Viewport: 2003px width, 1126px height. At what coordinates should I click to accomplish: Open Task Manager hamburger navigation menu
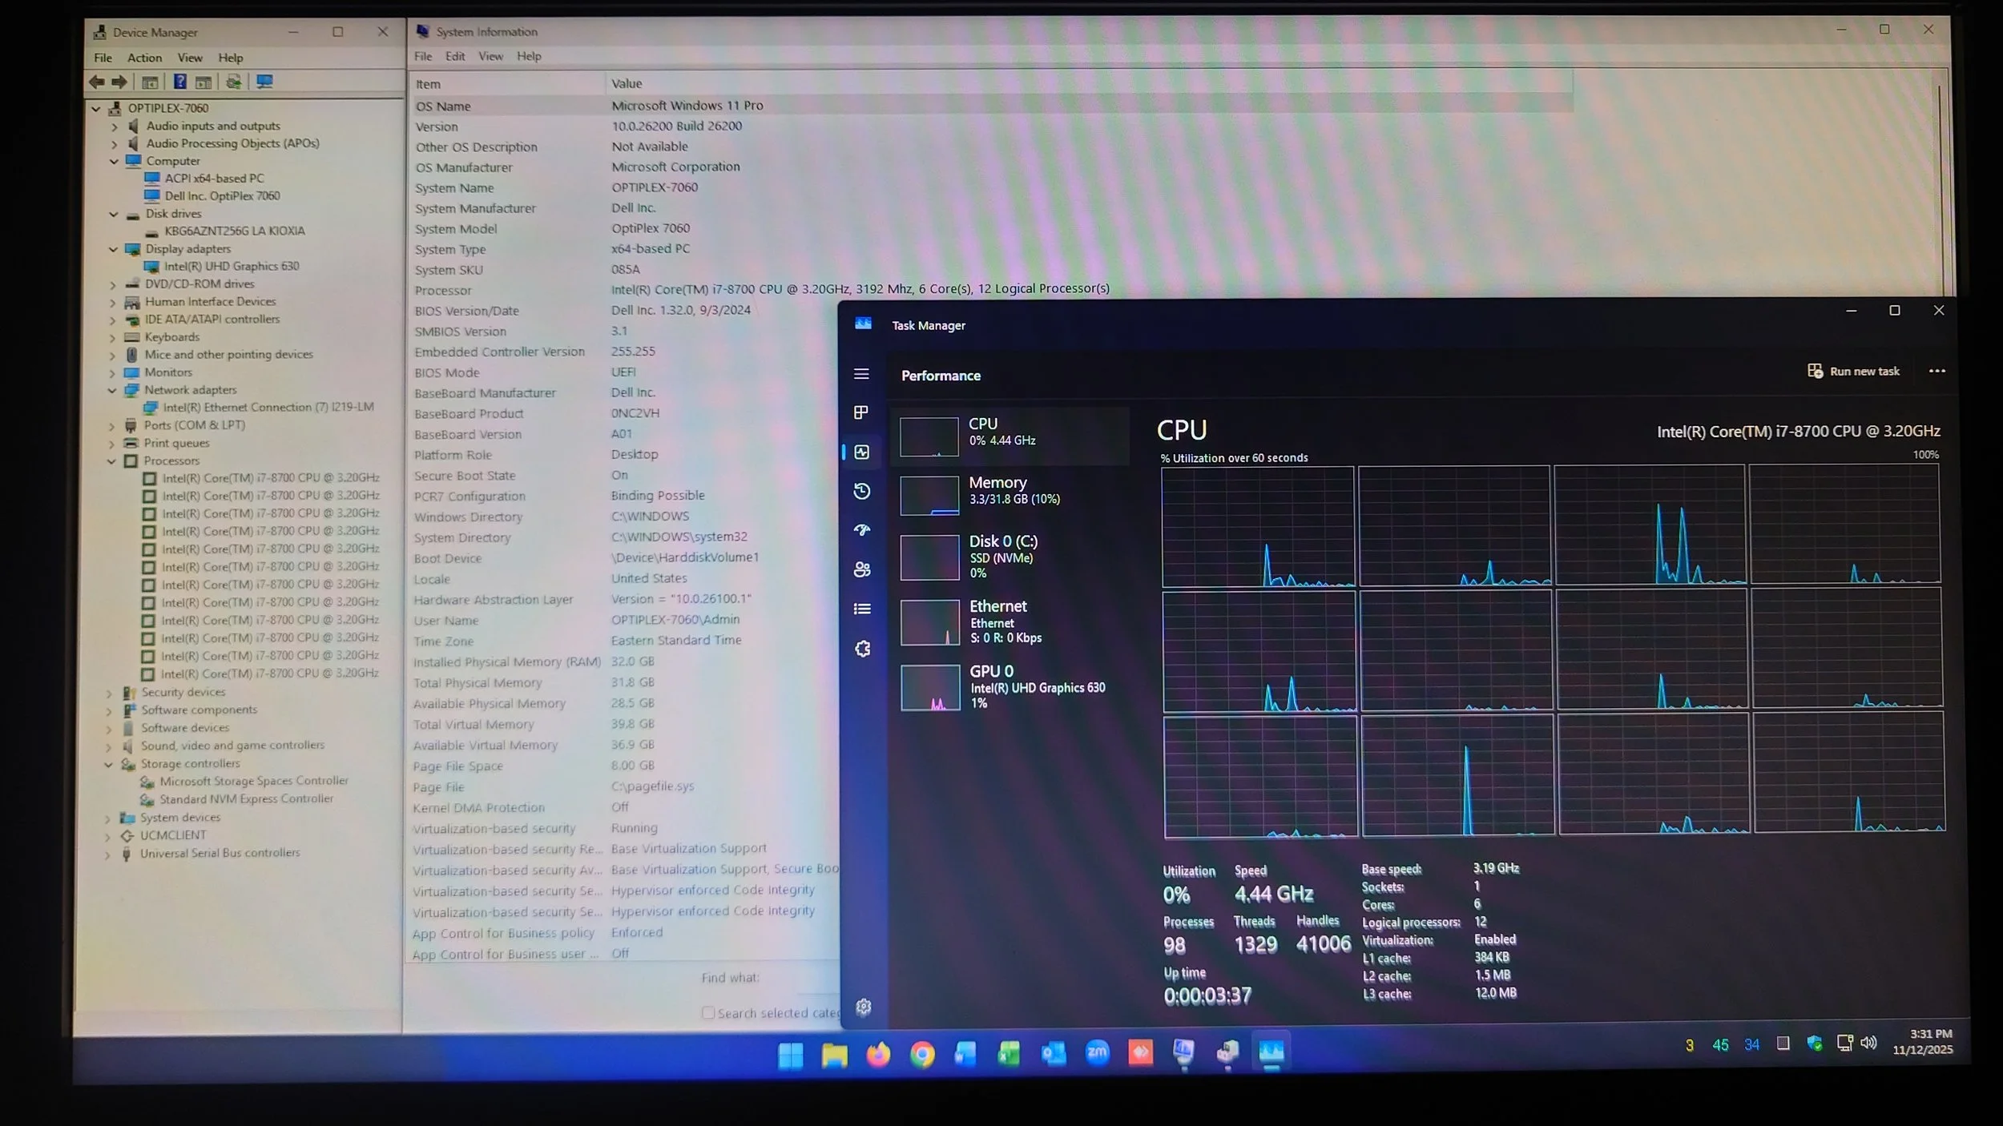pos(861,374)
